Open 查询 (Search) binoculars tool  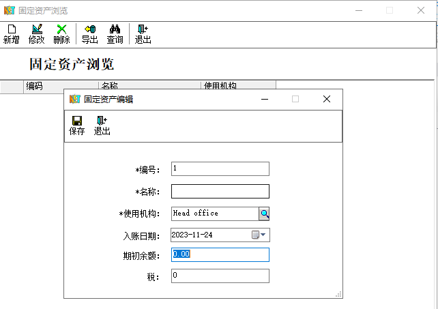tap(115, 33)
